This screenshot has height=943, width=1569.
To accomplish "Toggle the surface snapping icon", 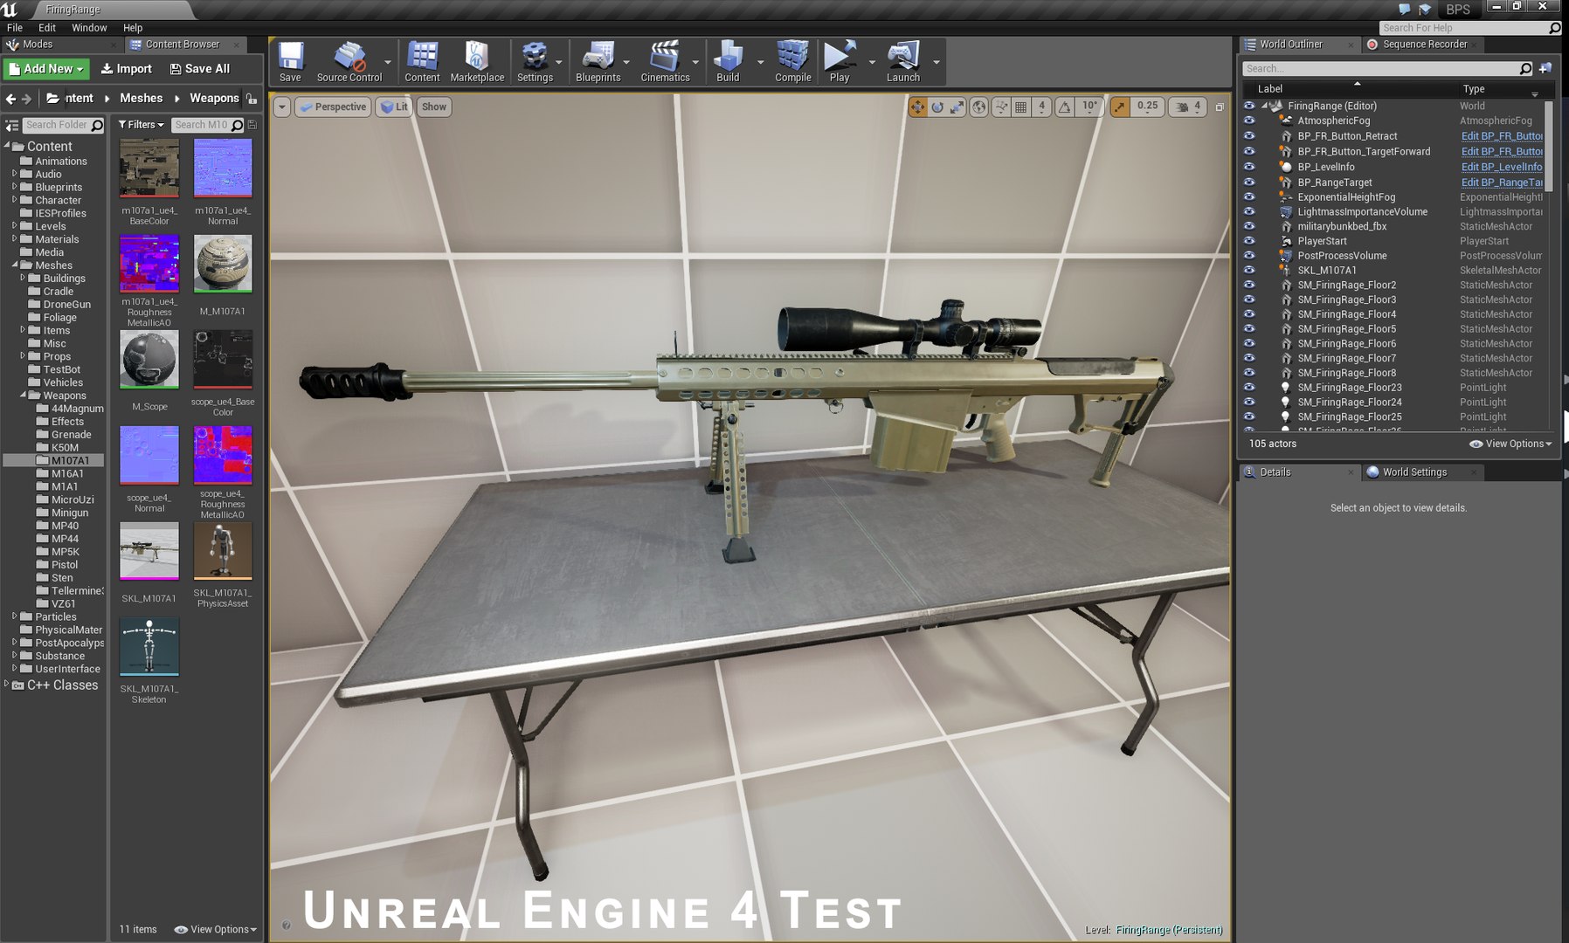I will tap(1001, 107).
